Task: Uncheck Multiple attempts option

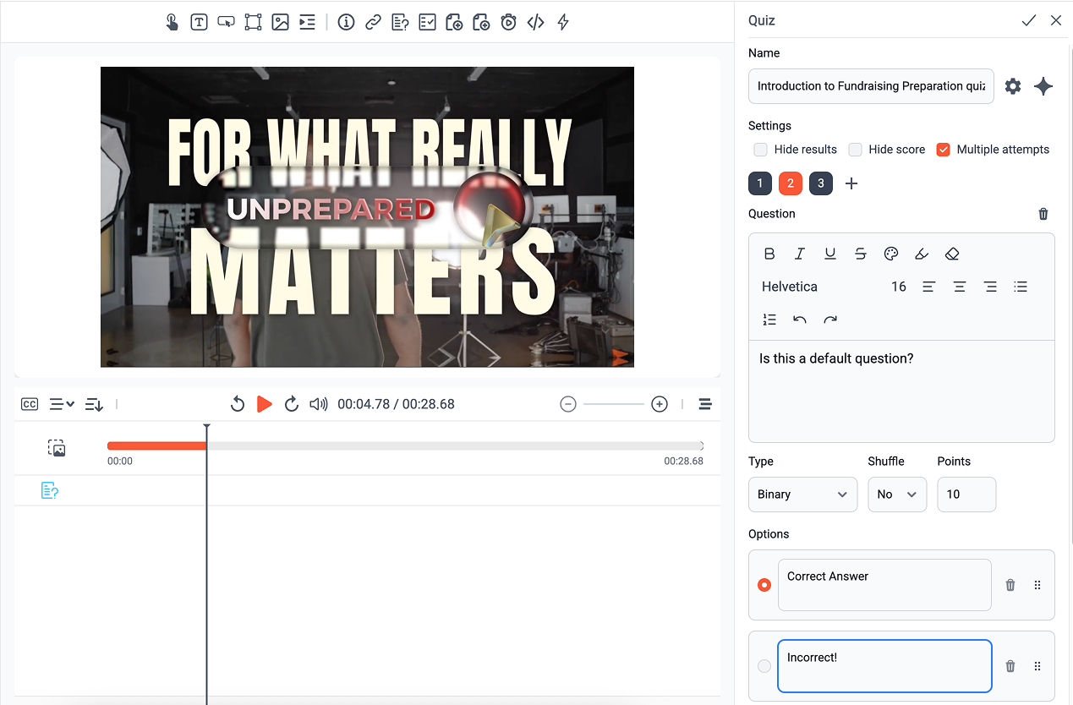Action: coord(944,150)
